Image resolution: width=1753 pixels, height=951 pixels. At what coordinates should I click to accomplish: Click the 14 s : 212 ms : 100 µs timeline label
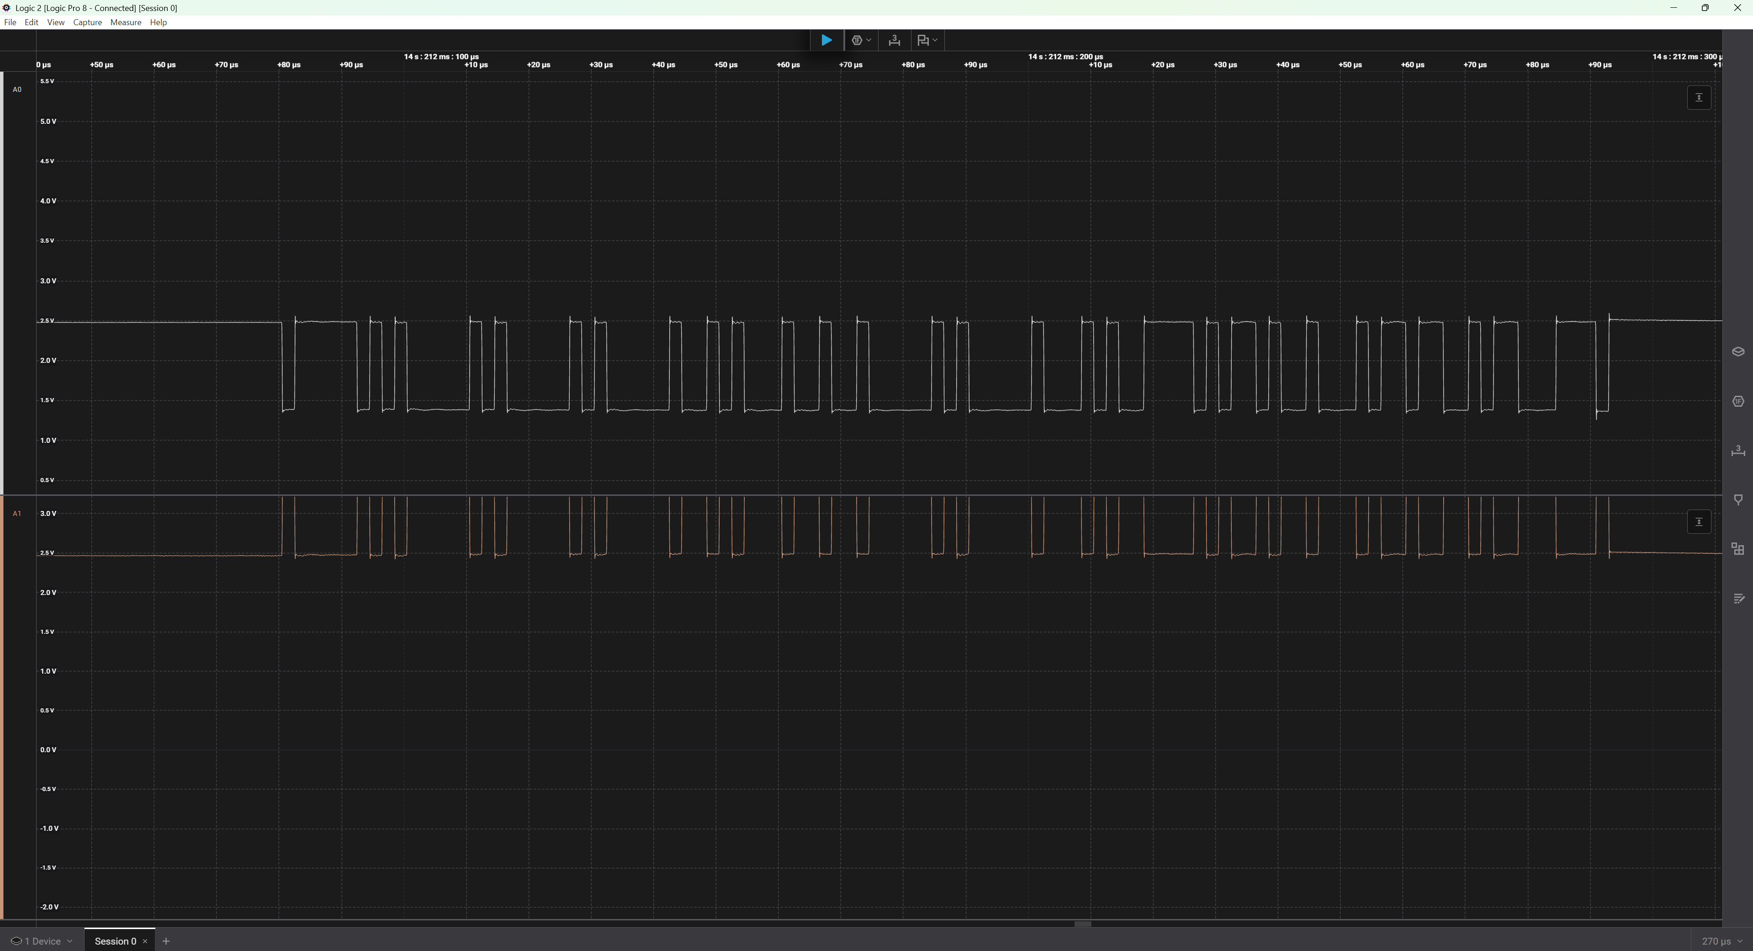(442, 57)
